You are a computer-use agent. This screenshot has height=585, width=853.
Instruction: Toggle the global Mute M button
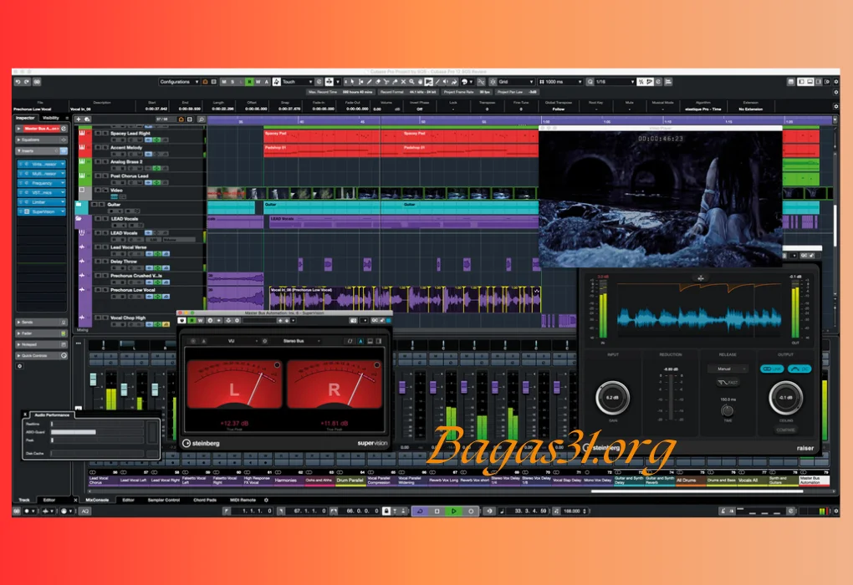tap(223, 82)
